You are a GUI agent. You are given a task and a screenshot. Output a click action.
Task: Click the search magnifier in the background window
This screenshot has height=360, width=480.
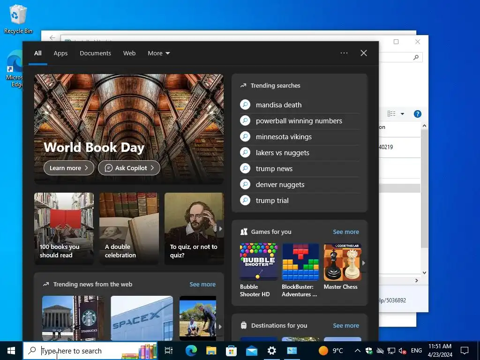pos(416,57)
